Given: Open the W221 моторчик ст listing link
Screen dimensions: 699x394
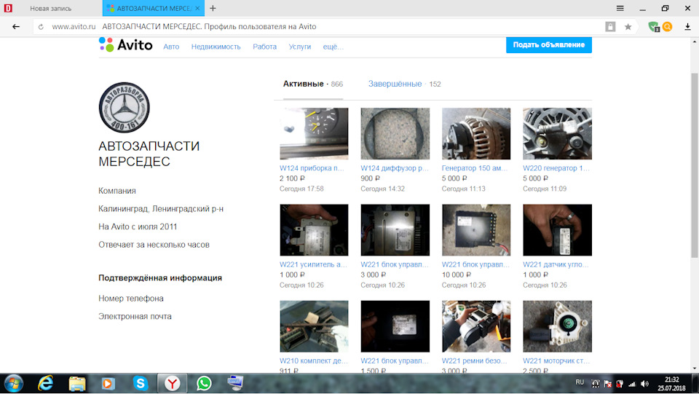Looking at the screenshot, I should tap(556, 360).
